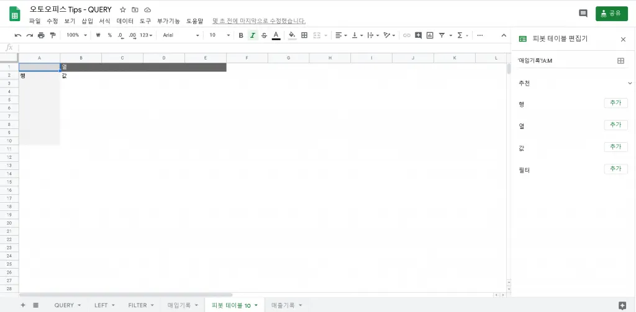
Task: Open Explore panel in bottom corner
Action: tap(622, 306)
